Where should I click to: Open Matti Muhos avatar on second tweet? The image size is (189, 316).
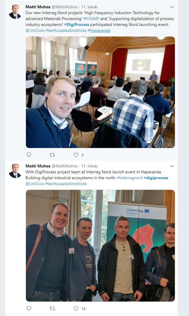15,171
